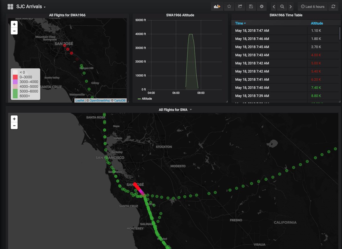Open the CartoDB attribution link
The height and width of the screenshot is (249, 342).
click(x=120, y=100)
